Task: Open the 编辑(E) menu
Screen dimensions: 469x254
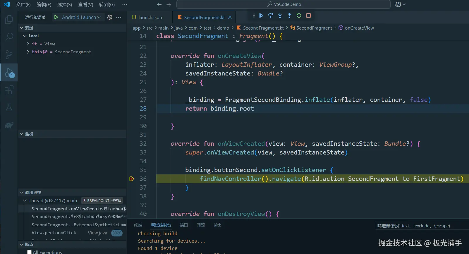Action: (x=44, y=4)
